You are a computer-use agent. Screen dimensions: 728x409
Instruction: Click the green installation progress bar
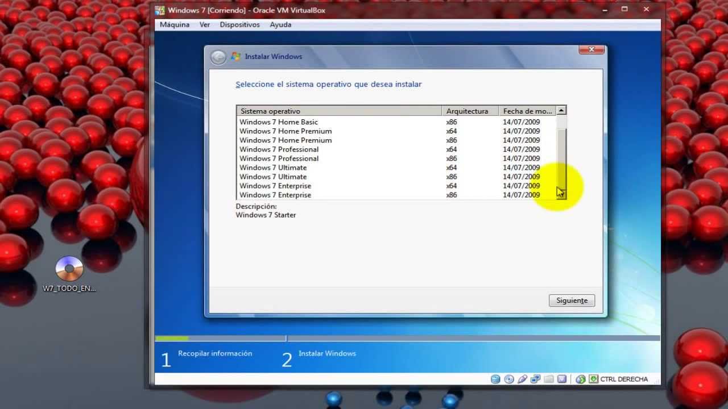point(172,339)
